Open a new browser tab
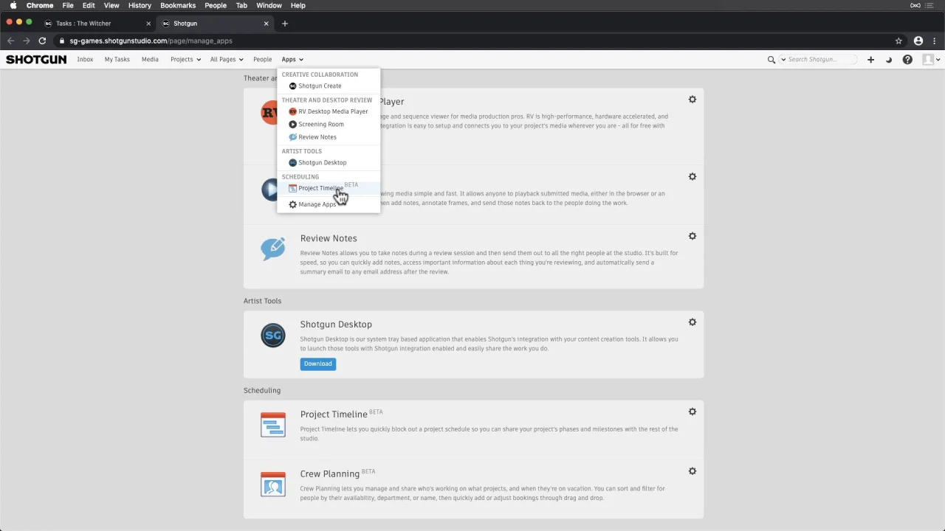 [285, 24]
